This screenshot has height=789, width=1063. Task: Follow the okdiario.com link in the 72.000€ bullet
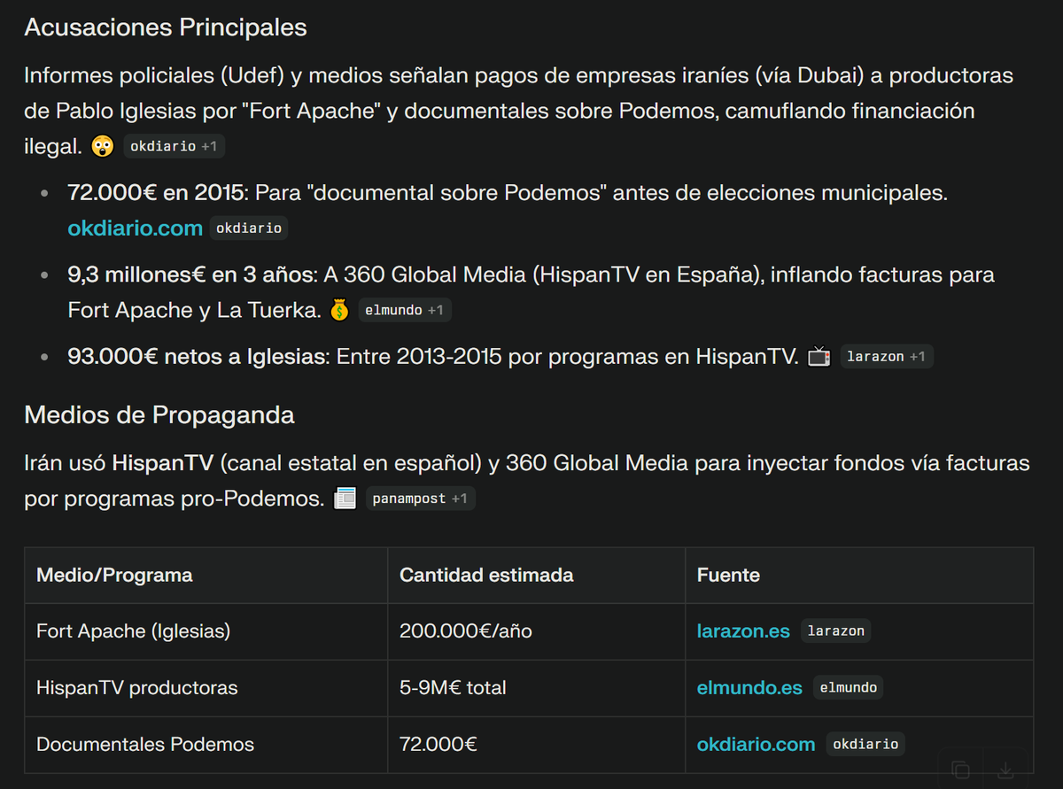(x=135, y=228)
